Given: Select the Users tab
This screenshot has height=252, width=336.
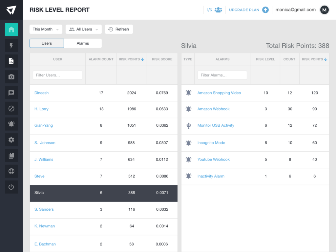Looking at the screenshot, I should (47, 43).
